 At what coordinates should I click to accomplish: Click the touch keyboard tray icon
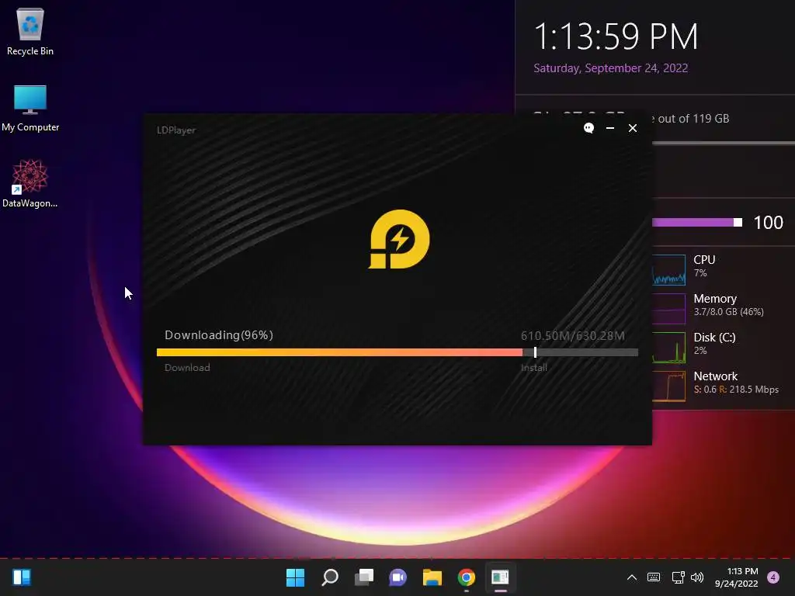(654, 577)
